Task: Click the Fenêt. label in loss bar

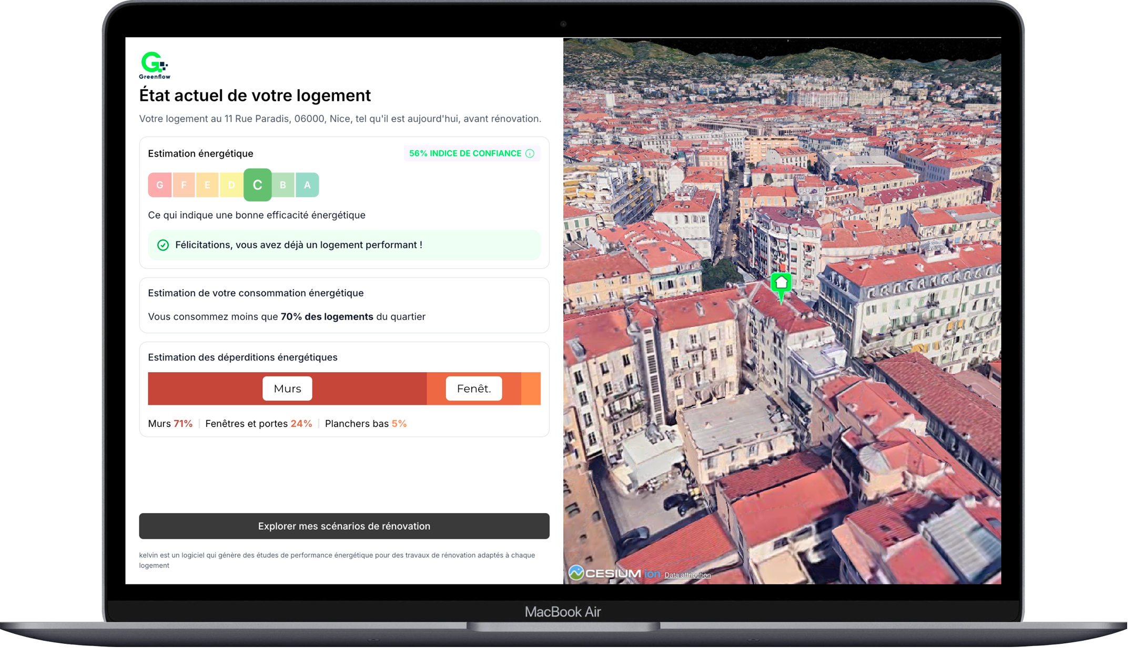Action: point(473,388)
